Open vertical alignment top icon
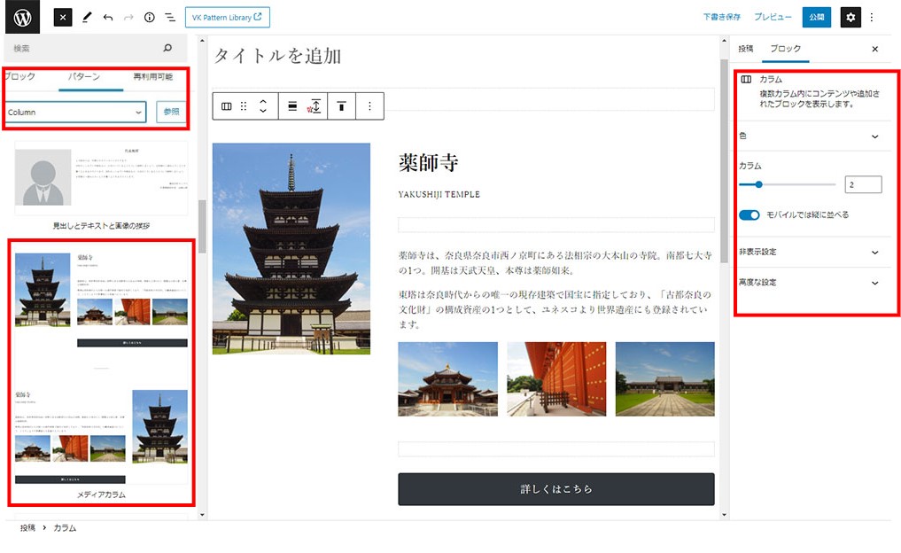 341,106
